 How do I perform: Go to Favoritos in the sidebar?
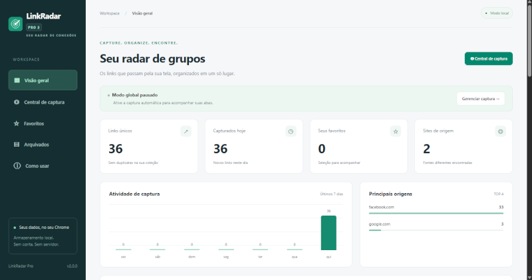tap(43, 123)
